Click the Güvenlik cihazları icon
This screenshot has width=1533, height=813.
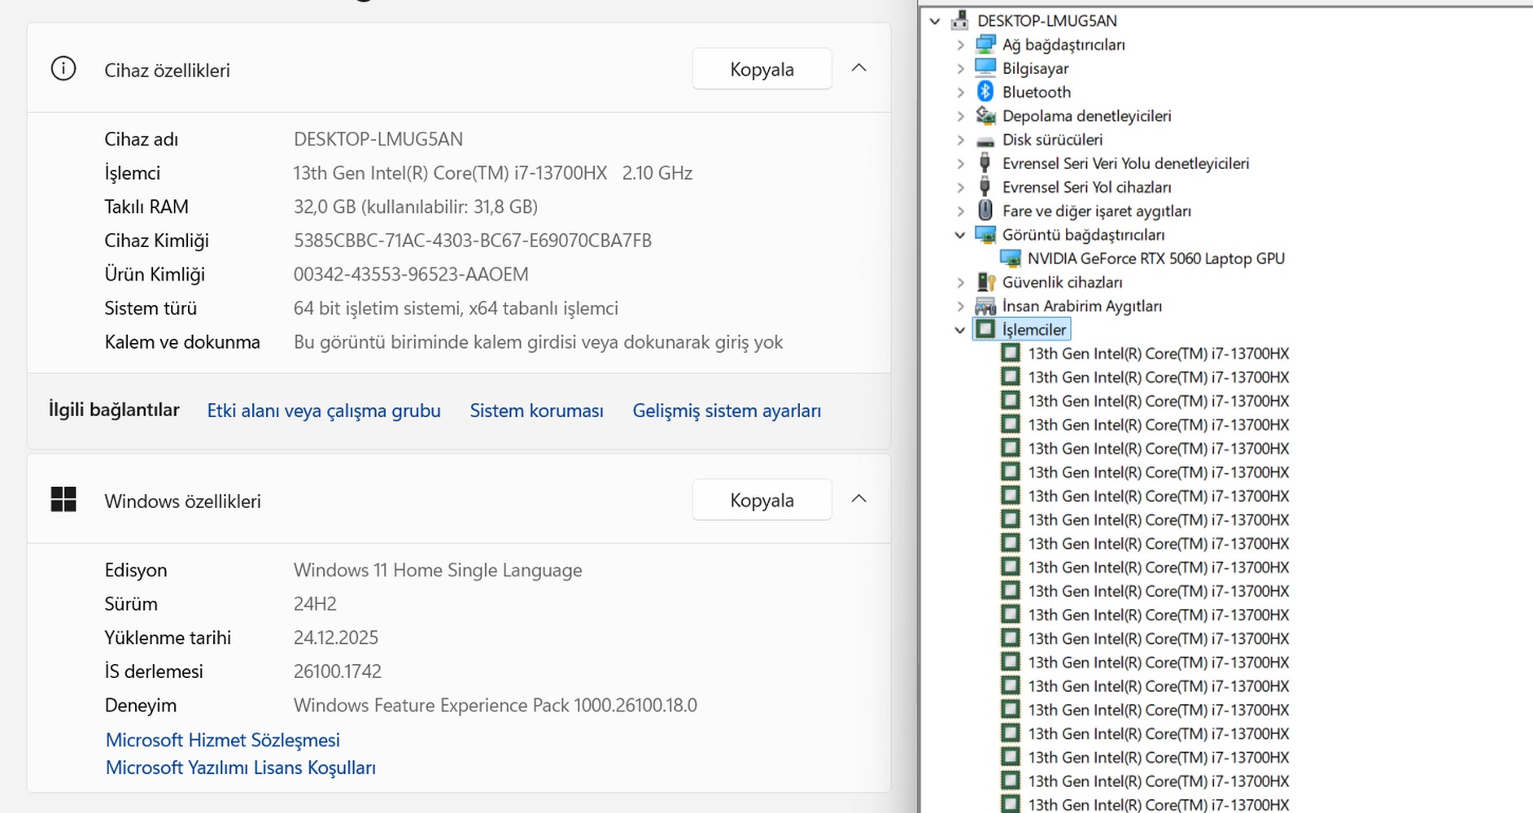[x=985, y=282]
